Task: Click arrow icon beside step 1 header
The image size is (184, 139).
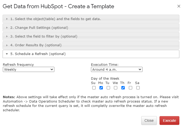Action: pos(7,19)
